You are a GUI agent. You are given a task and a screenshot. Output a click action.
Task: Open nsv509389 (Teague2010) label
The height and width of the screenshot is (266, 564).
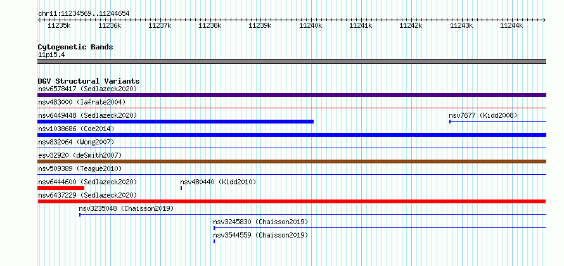[80, 168]
